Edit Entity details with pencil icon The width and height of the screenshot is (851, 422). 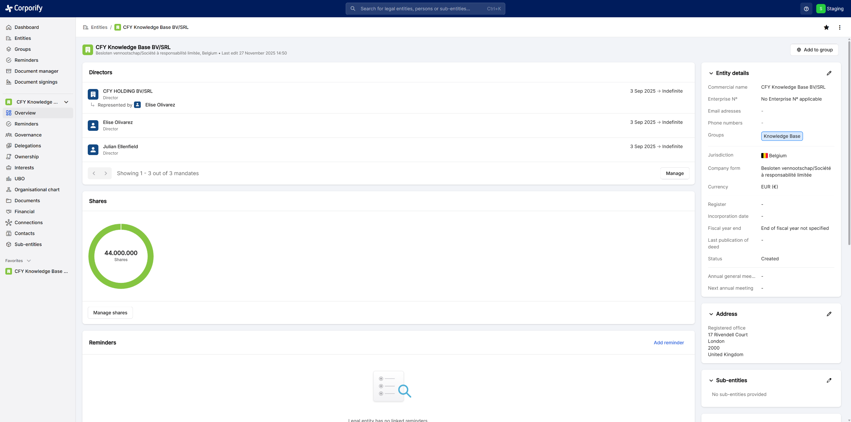pos(829,73)
